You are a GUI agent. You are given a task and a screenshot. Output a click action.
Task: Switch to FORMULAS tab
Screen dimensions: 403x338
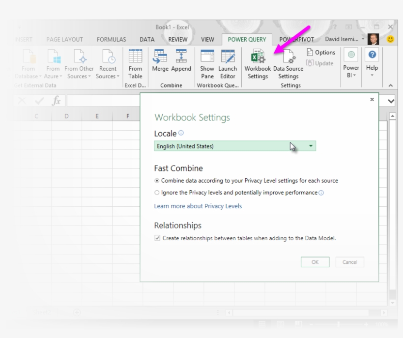(x=111, y=40)
